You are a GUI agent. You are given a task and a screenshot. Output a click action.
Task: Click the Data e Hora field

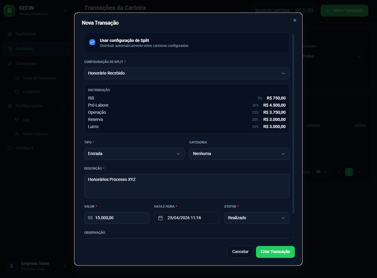click(187, 218)
